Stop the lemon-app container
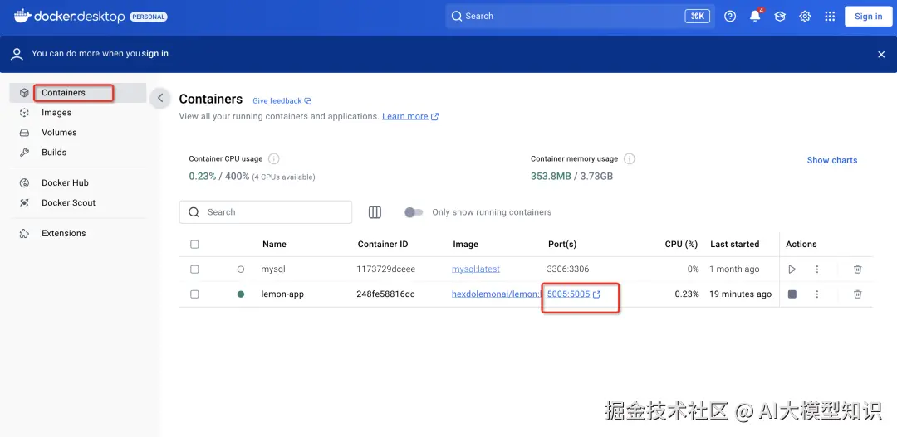The height and width of the screenshot is (437, 897). [x=792, y=294]
